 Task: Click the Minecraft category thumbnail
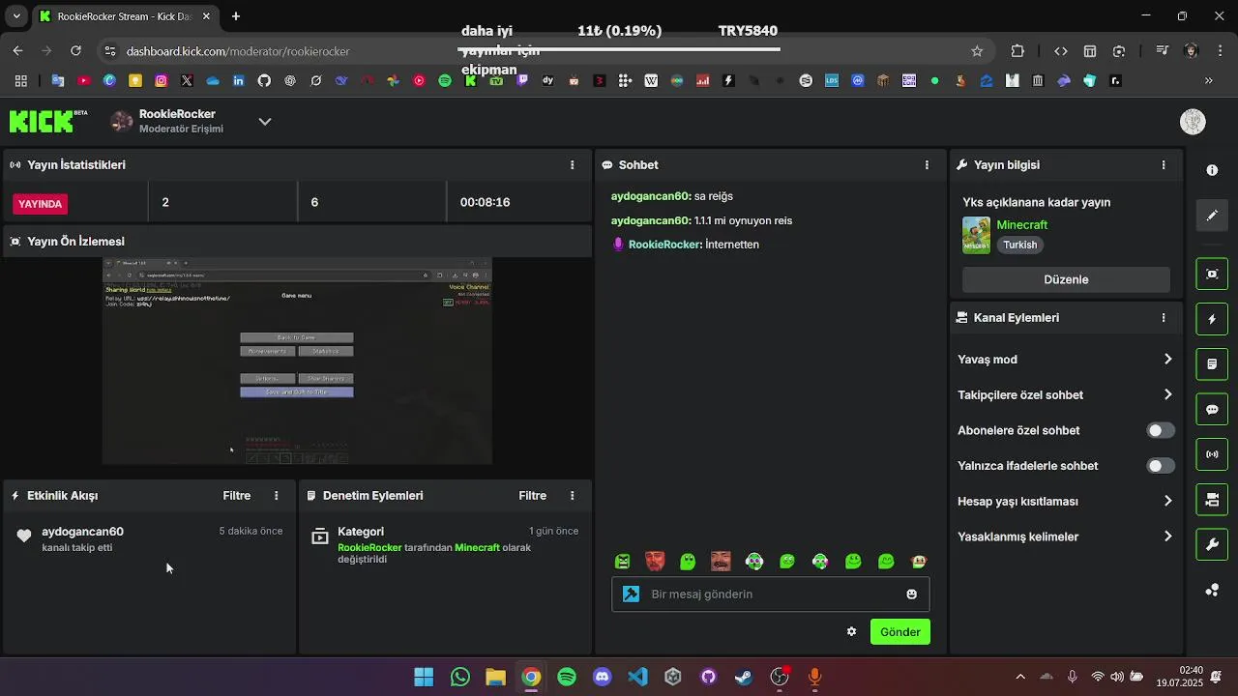tap(976, 235)
